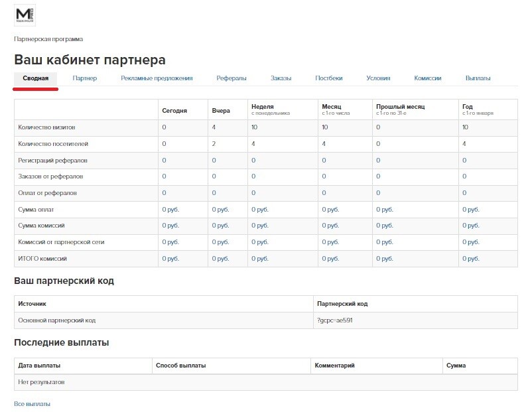
Task: Open the Условия tab
Action: click(378, 78)
